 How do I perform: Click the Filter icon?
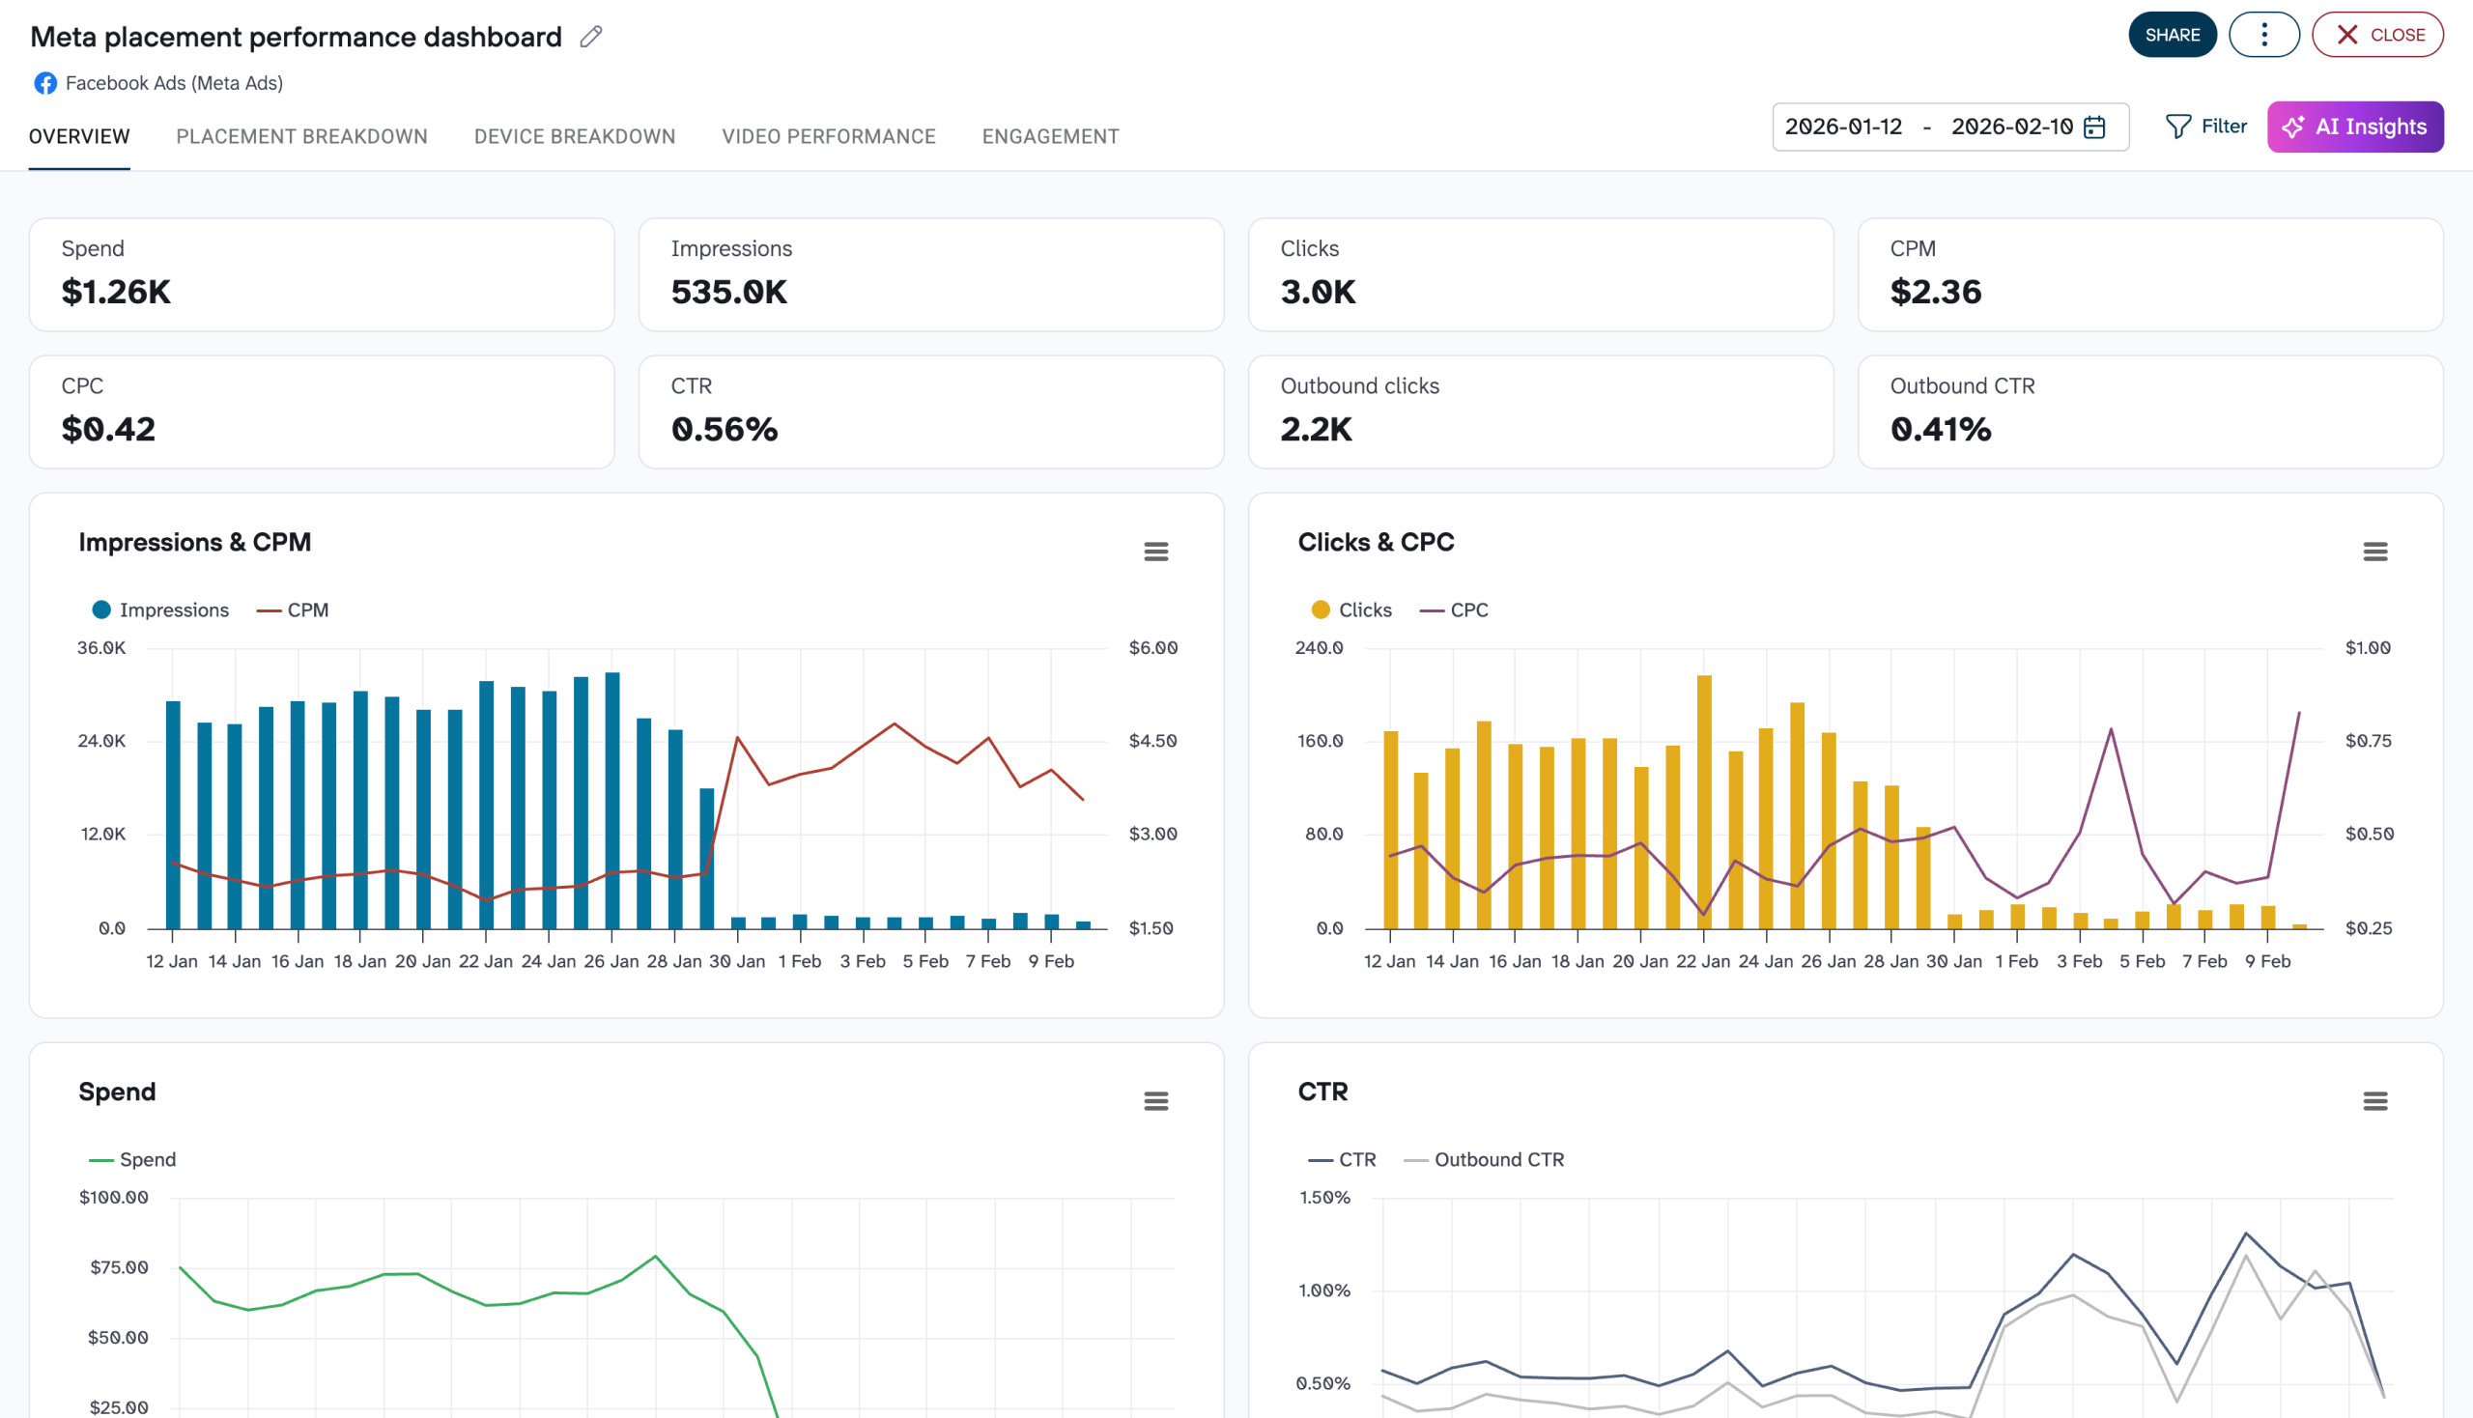(2179, 127)
